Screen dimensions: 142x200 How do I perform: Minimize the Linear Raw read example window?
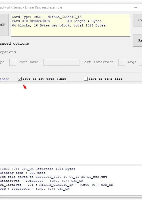136,7
